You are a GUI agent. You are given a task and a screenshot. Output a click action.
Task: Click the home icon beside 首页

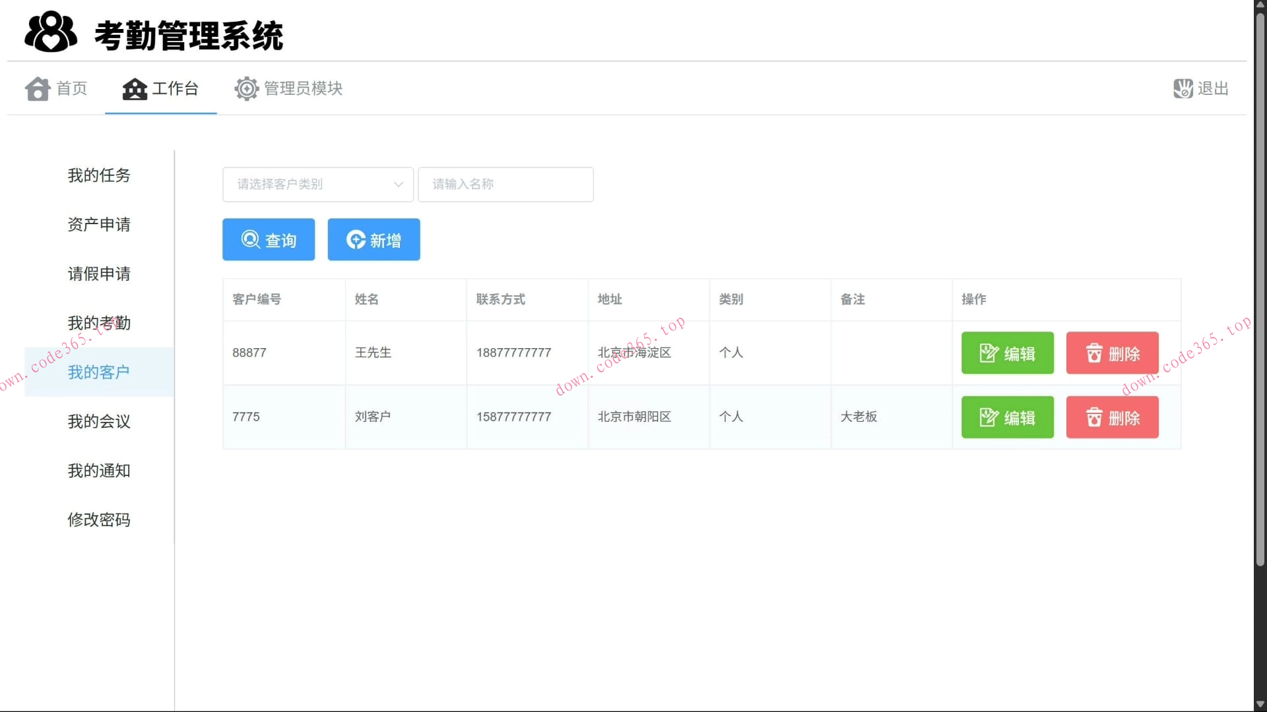coord(38,88)
